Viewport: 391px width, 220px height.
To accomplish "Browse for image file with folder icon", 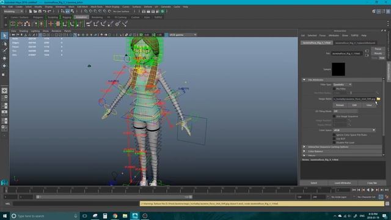I will (379, 99).
